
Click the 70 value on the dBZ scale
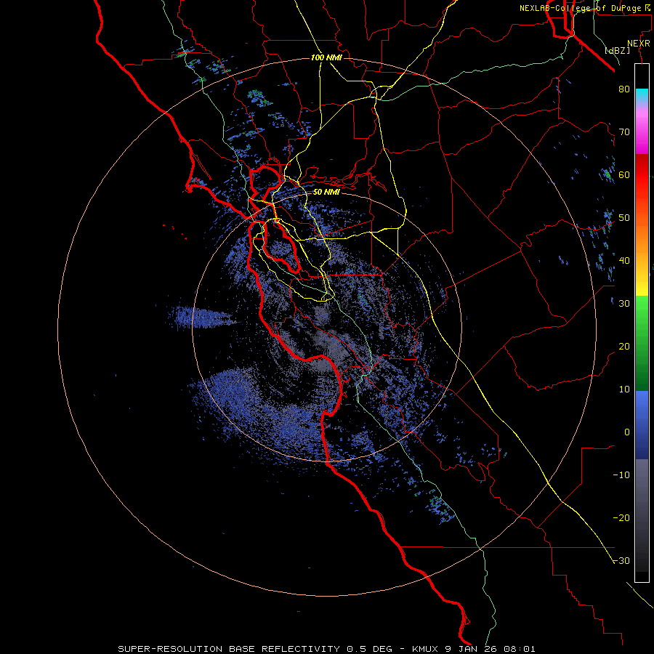coord(624,132)
